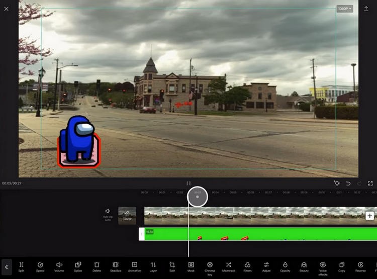This screenshot has height=279, width=377.
Task: Undo the last action
Action: coord(348,183)
